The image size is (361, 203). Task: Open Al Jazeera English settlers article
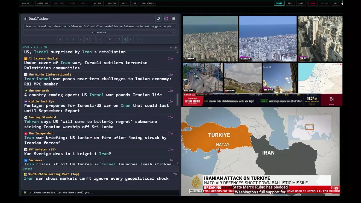(86, 65)
